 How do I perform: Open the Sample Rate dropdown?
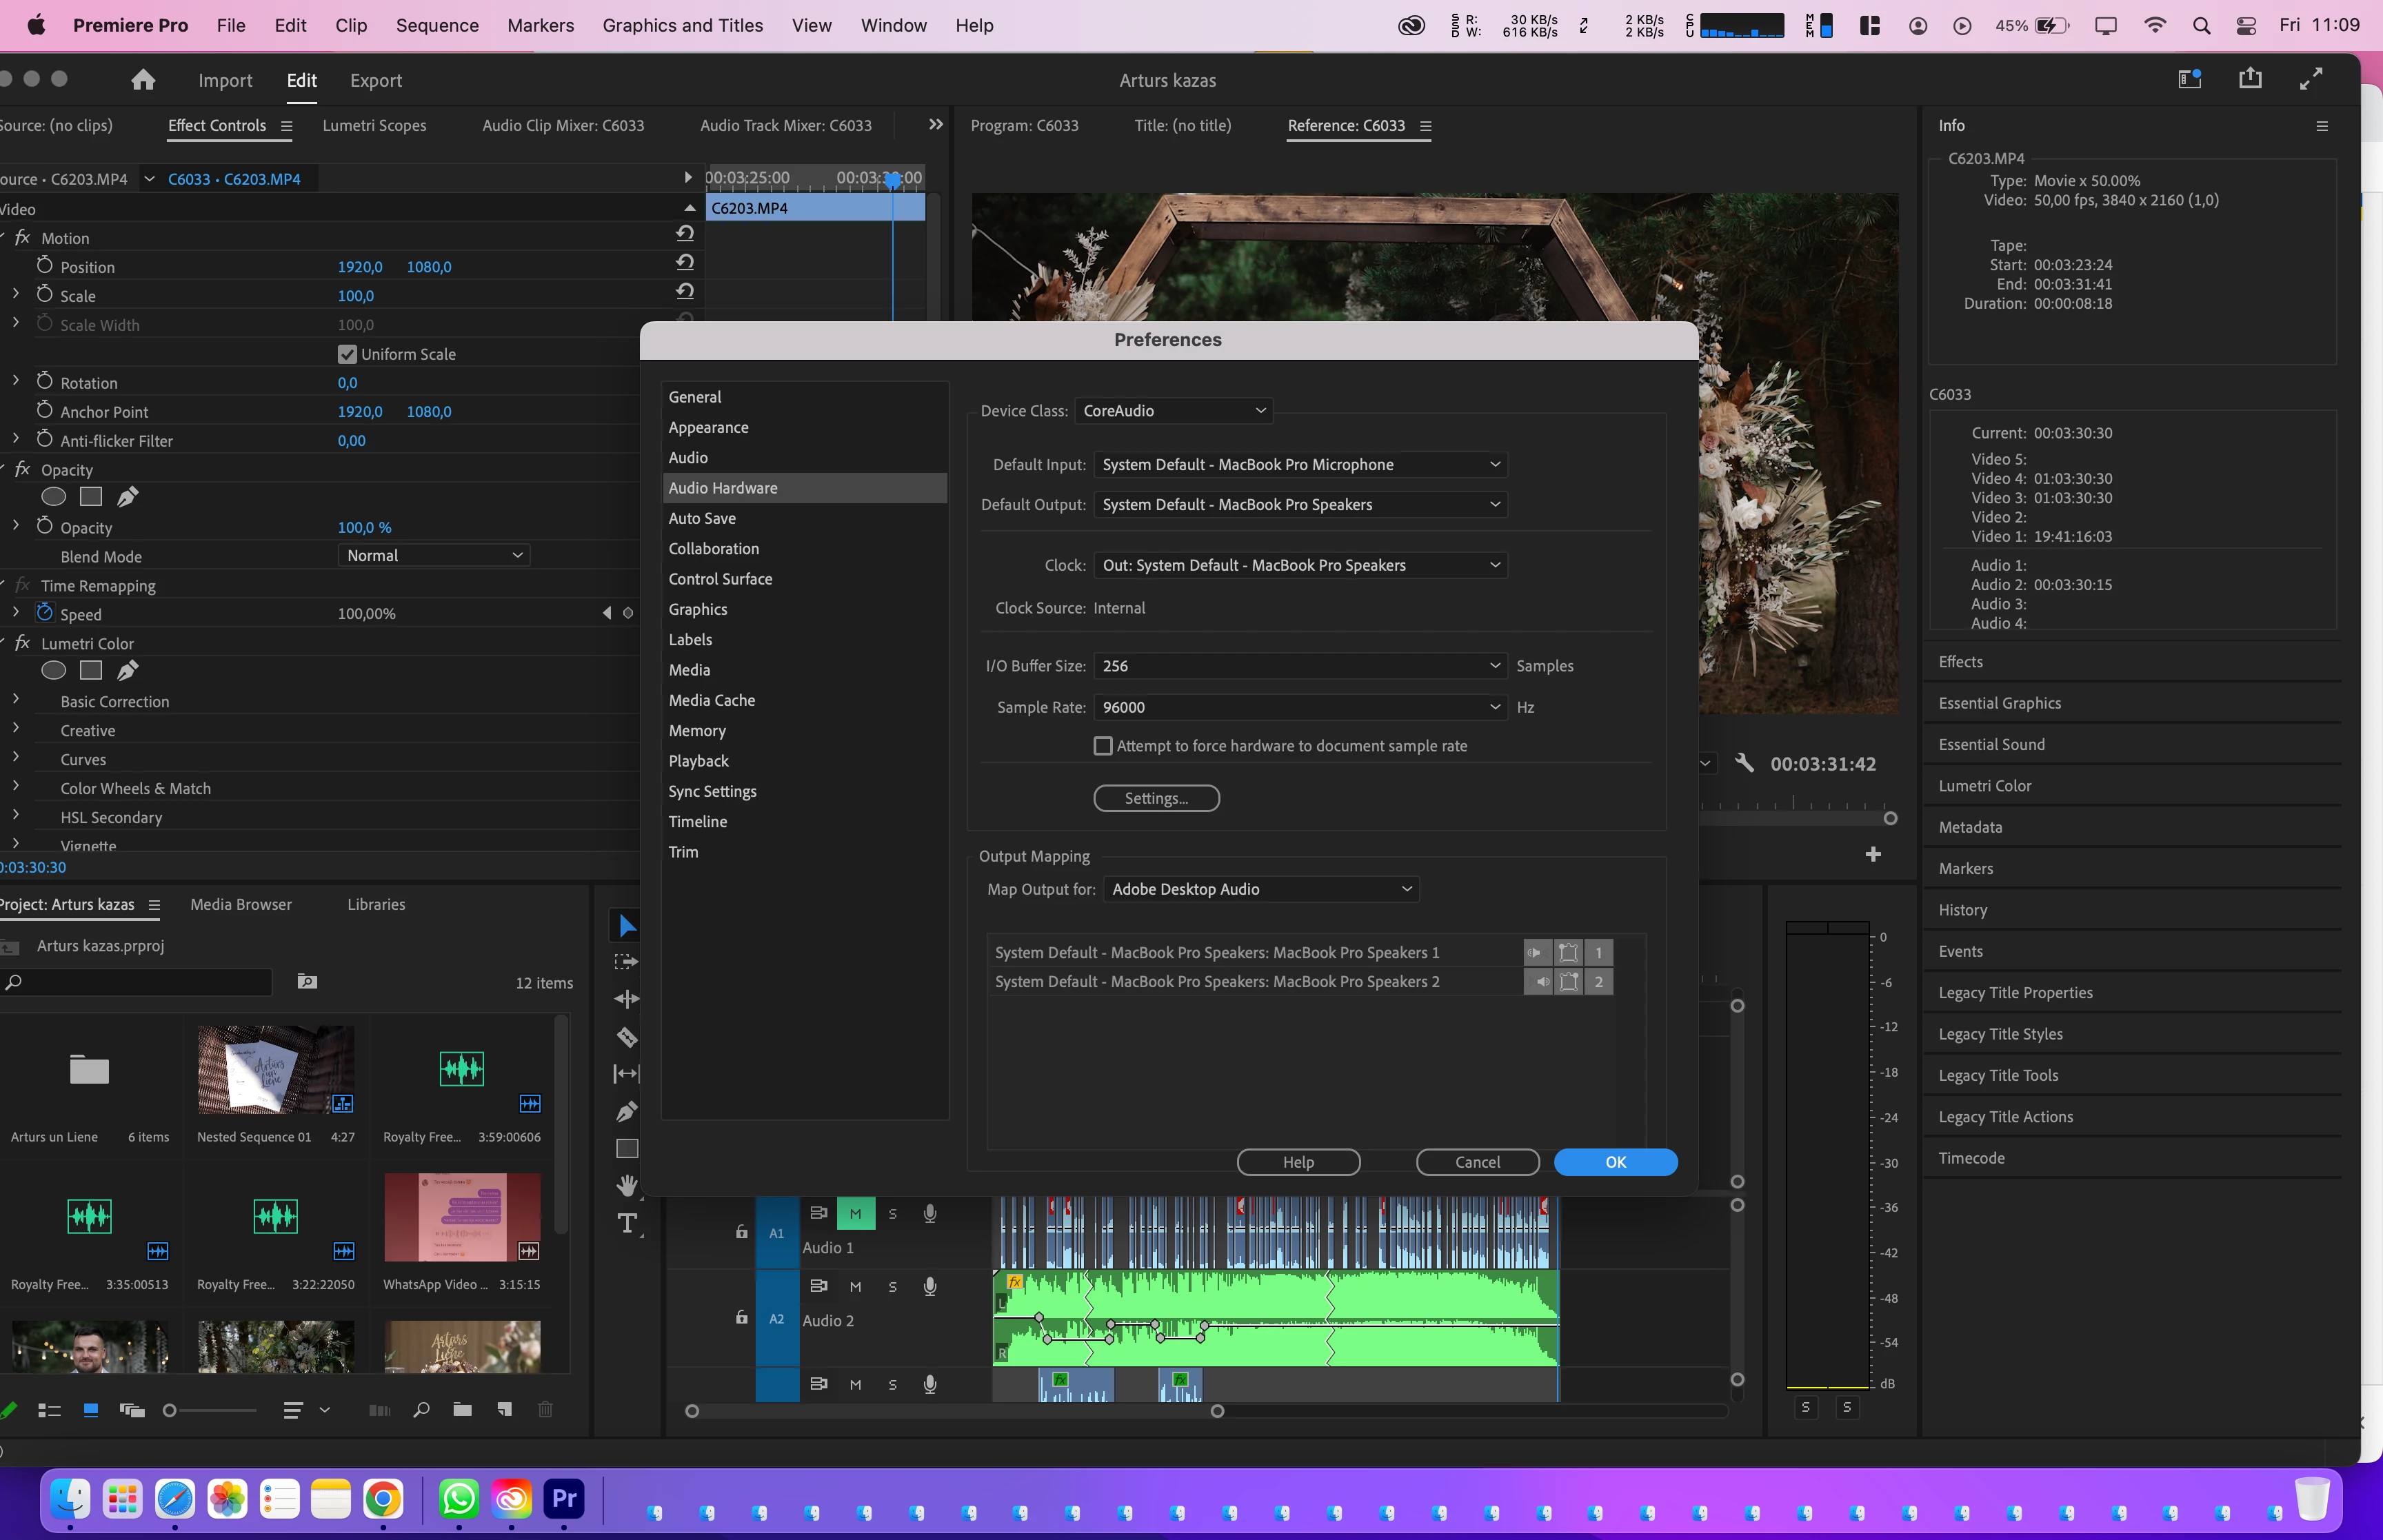pos(1300,707)
